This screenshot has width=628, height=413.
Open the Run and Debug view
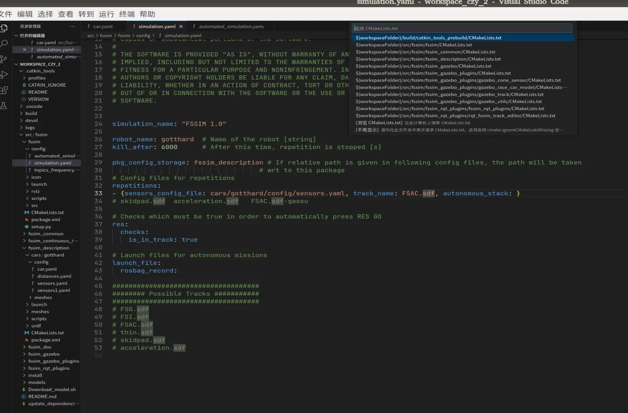[4, 75]
